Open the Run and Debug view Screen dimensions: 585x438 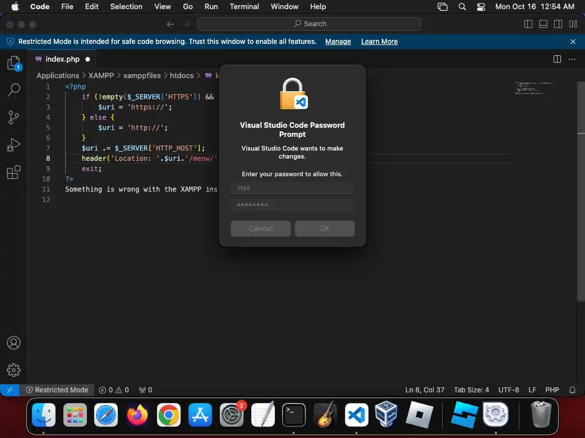click(14, 145)
